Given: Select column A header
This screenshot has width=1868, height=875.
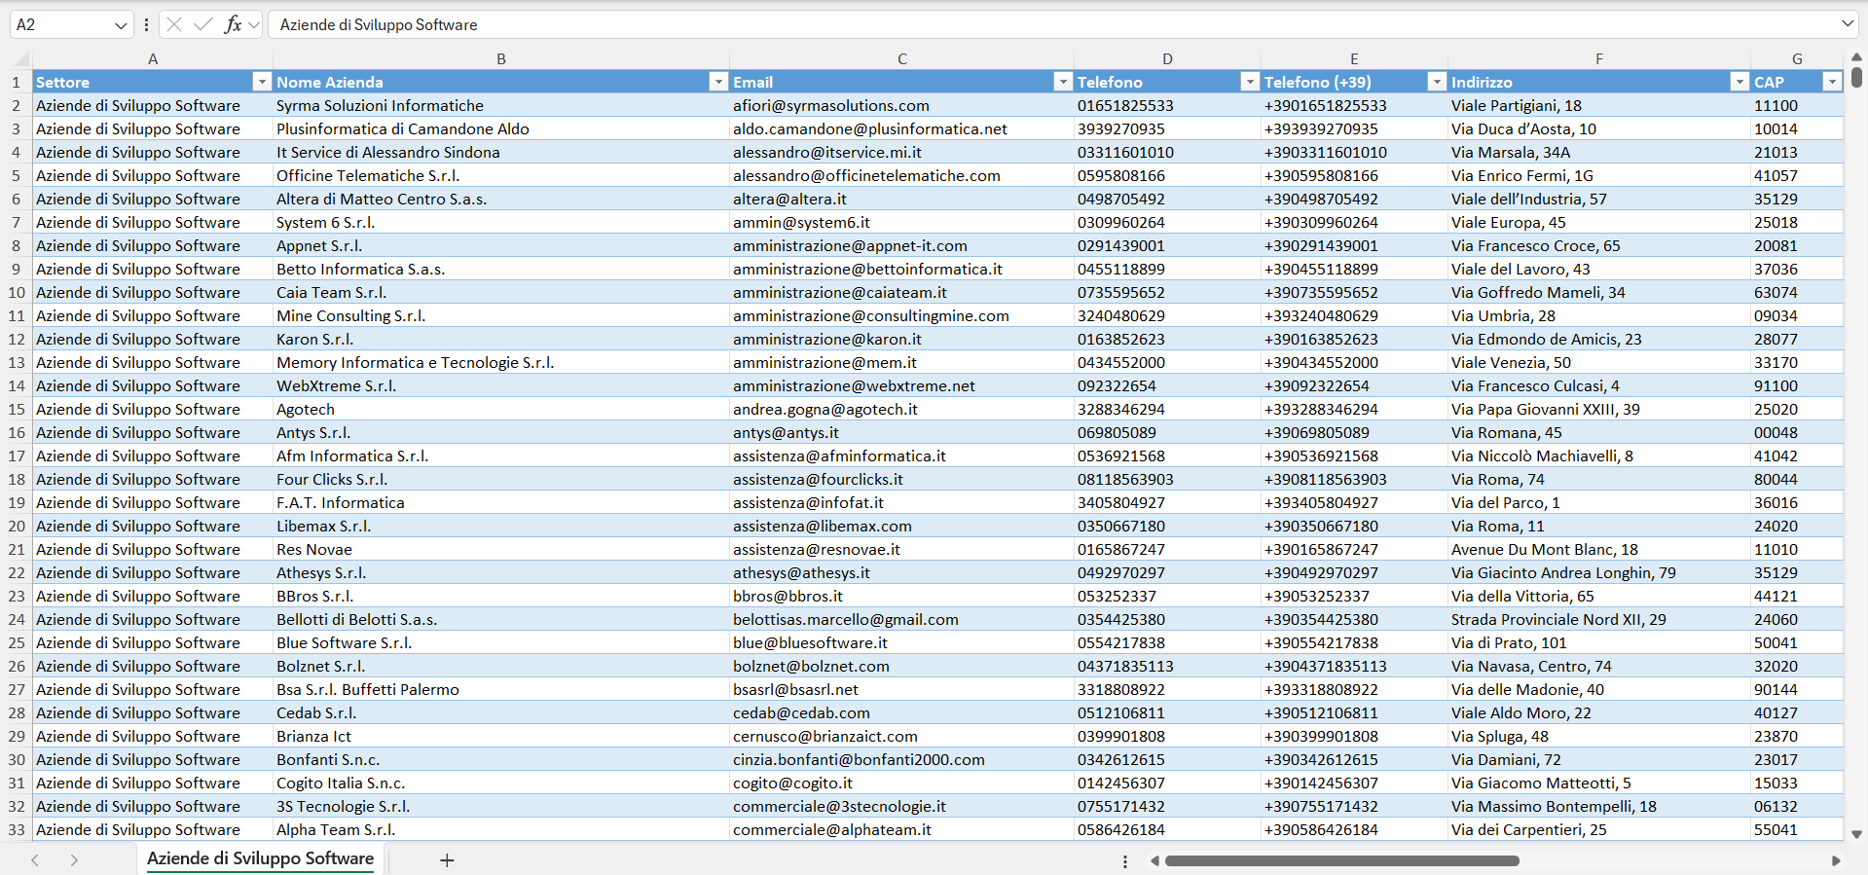Looking at the screenshot, I should tap(153, 59).
